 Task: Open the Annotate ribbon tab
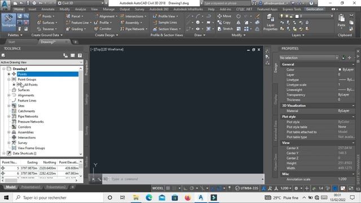48,9
